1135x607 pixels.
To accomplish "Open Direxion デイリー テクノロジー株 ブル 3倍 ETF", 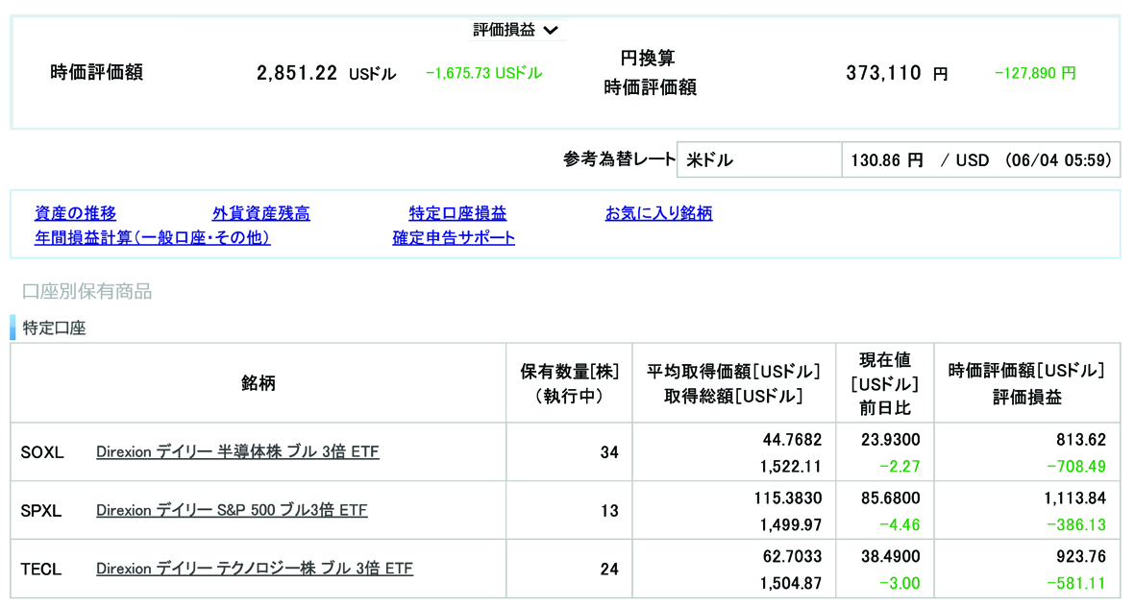I will pos(254,569).
